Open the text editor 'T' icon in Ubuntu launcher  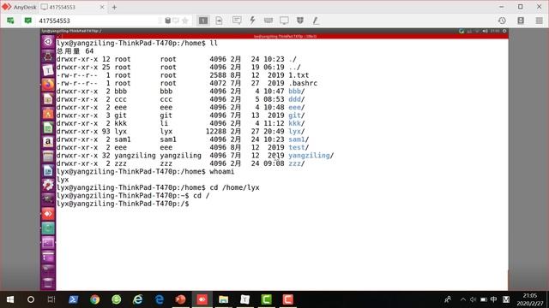click(48, 70)
